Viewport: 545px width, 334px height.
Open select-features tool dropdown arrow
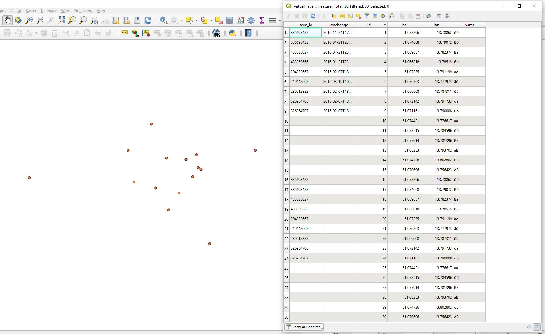(196, 20)
